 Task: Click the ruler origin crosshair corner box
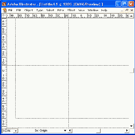click(x=4, y=16)
